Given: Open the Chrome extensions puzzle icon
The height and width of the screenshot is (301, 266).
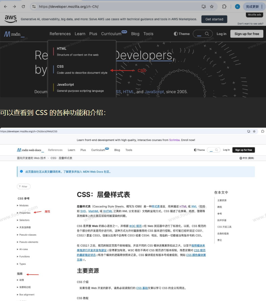Looking at the screenshot, I should click(x=224, y=7).
